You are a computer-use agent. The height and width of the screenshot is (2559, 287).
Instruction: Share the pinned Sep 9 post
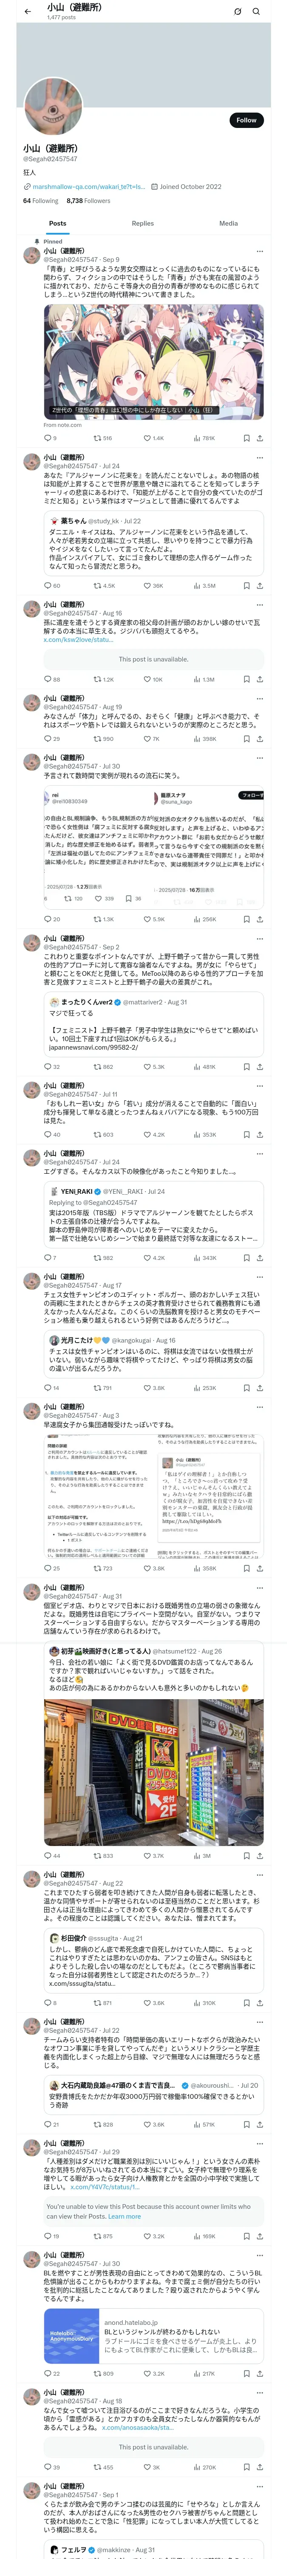259,438
